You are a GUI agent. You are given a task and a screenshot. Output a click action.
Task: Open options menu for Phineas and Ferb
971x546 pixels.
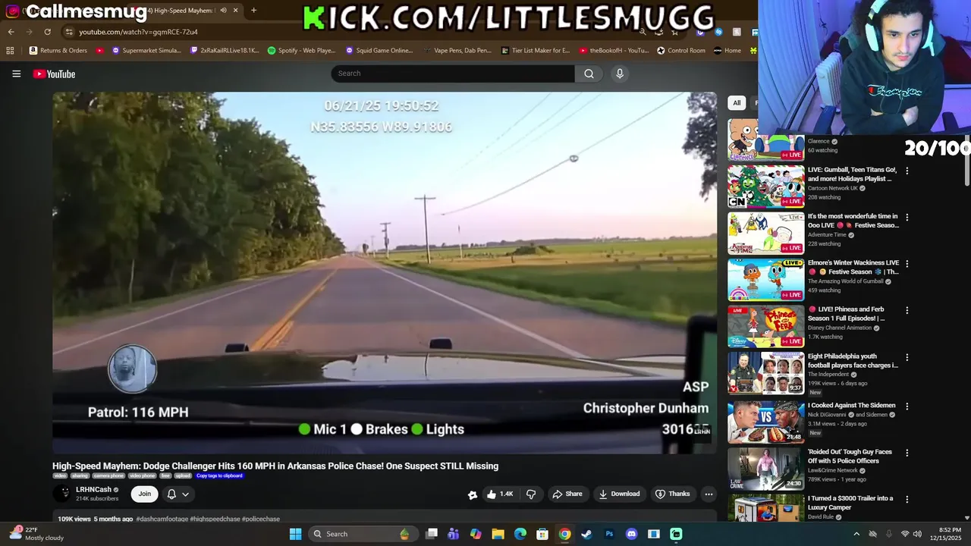pyautogui.click(x=907, y=310)
